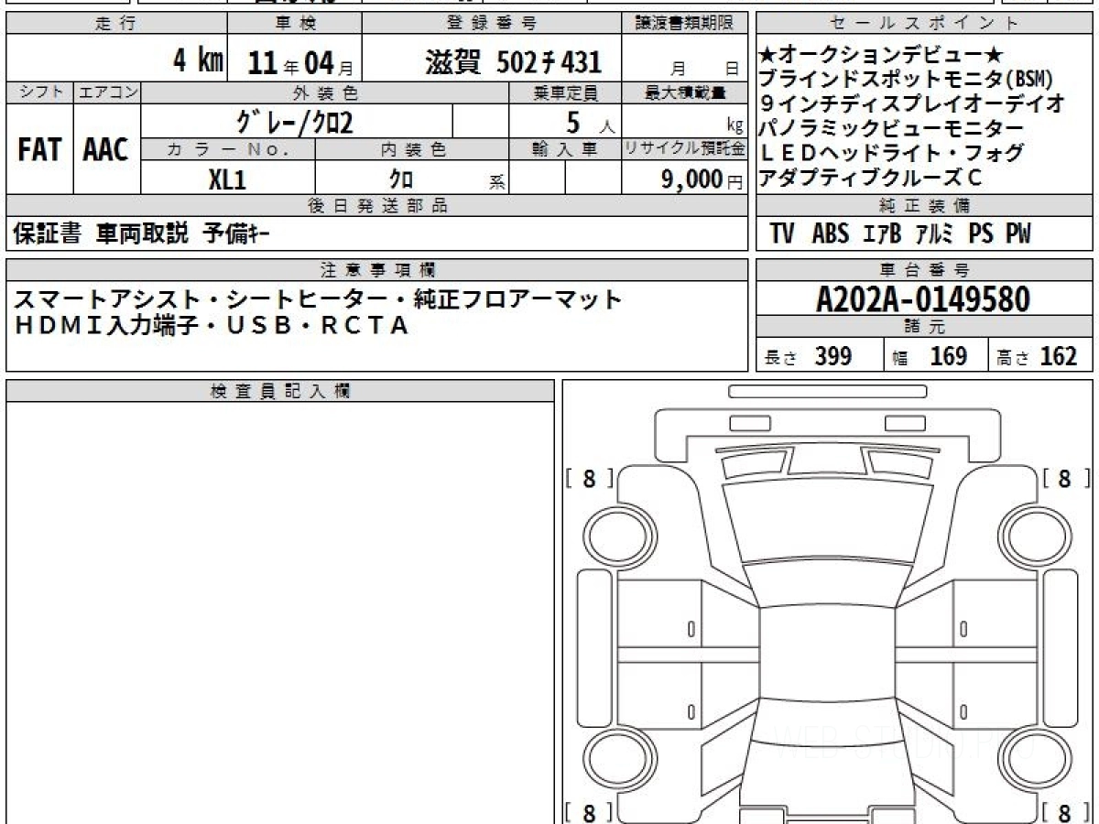Viewport: 1099px width, 824px height.
Task: Click the 外装色 header
Action: pyautogui.click(x=325, y=92)
